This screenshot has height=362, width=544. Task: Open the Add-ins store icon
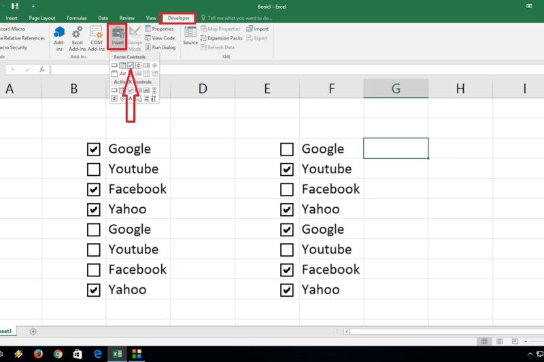point(59,33)
